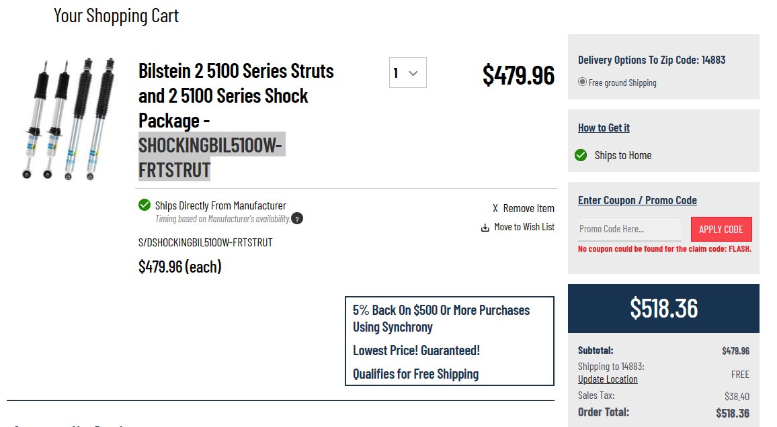Click green checkmark beside Ships Directly From Manufacturer

pos(145,205)
